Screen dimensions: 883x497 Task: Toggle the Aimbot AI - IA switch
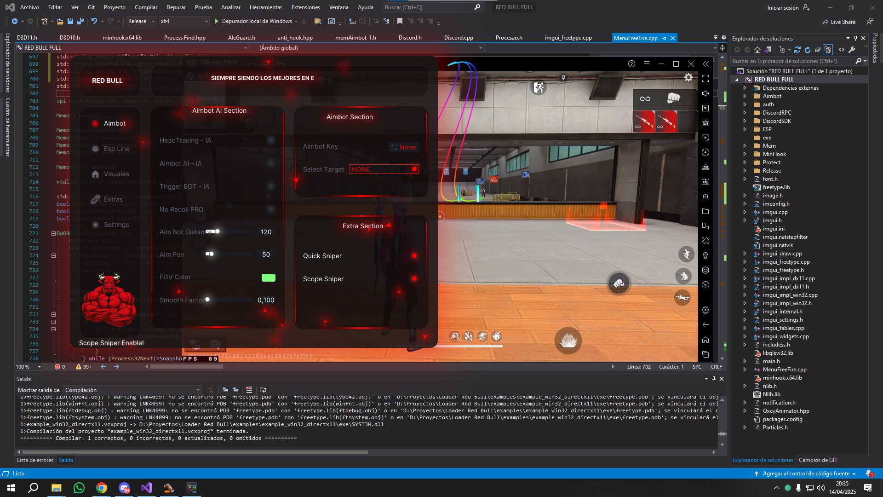(271, 163)
